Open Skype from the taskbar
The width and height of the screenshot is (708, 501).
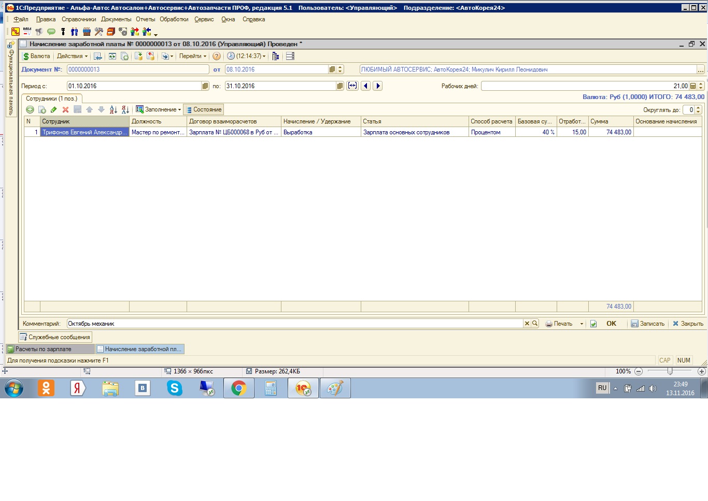[x=175, y=388]
